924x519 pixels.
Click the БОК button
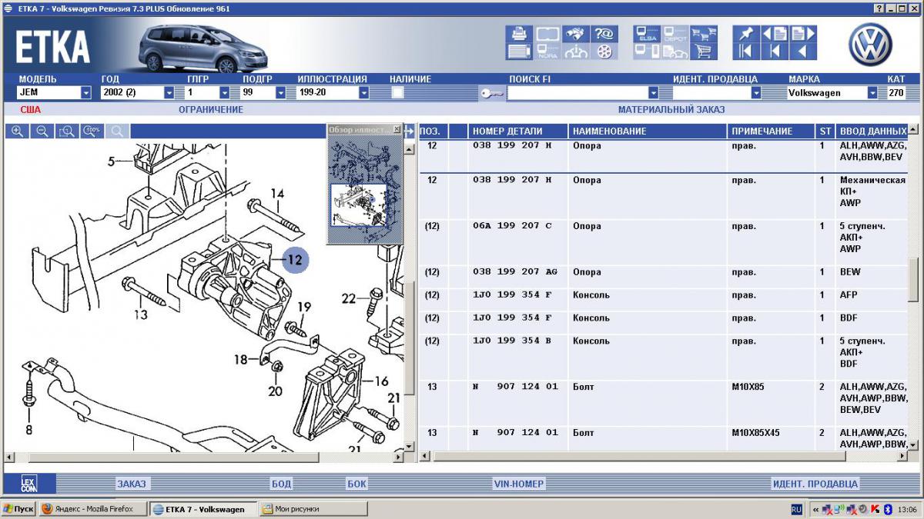357,484
